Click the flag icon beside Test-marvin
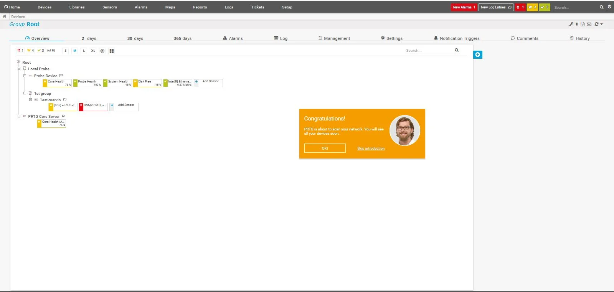614x292 pixels. coord(64,100)
